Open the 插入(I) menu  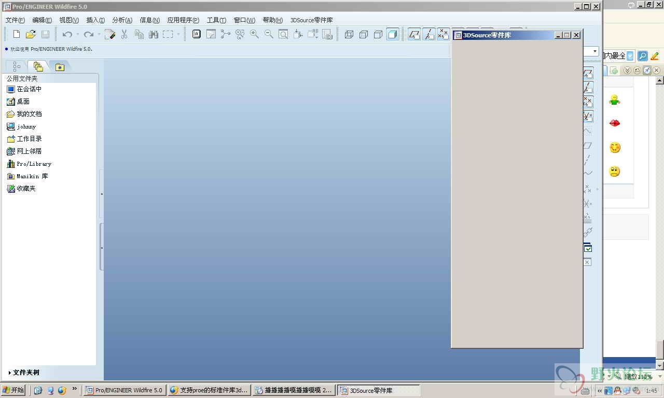[x=95, y=20]
